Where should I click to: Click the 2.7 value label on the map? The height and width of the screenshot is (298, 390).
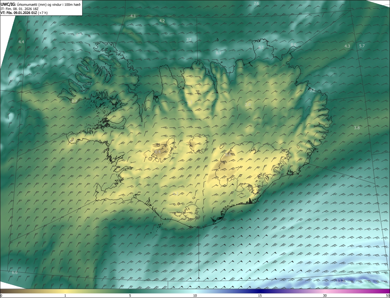(x=74, y=101)
